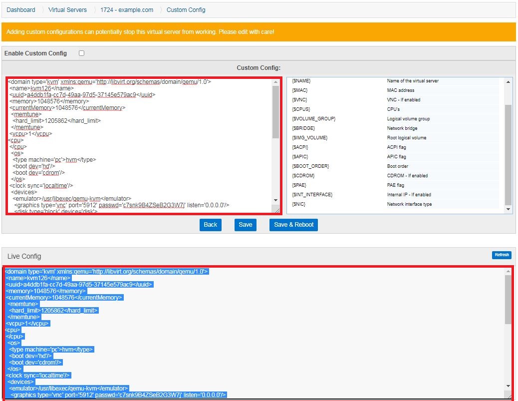Select the Custom Config breadcrumb item

[x=186, y=10]
